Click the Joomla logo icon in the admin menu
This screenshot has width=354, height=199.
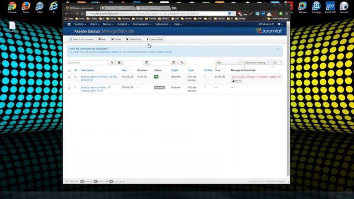pyautogui.click(x=69, y=24)
